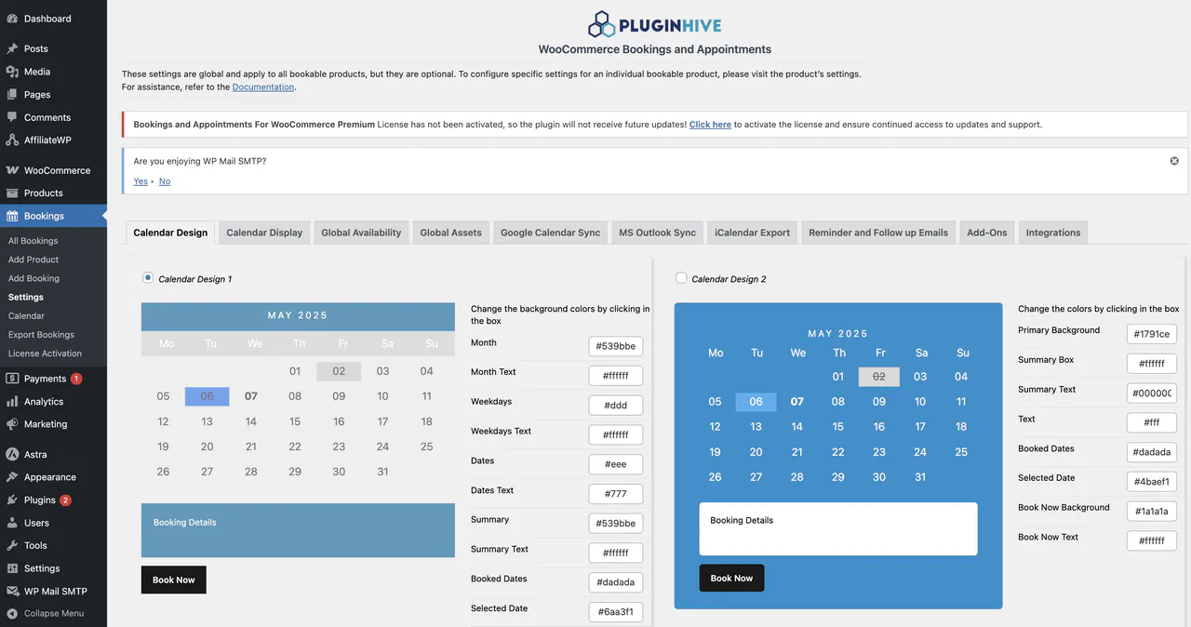Click the Payments dollar icon
1191x627 pixels.
[x=12, y=379]
